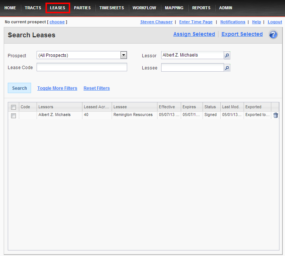Image resolution: width=285 pixels, height=256 pixels.
Task: Click the blue help question mark icon
Action: point(273,35)
